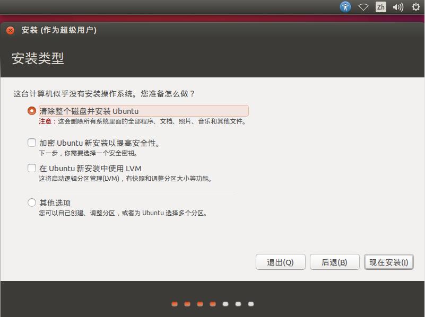Click the 安装 (作为超级用户) window title
425x317 pixels.
tap(59, 30)
